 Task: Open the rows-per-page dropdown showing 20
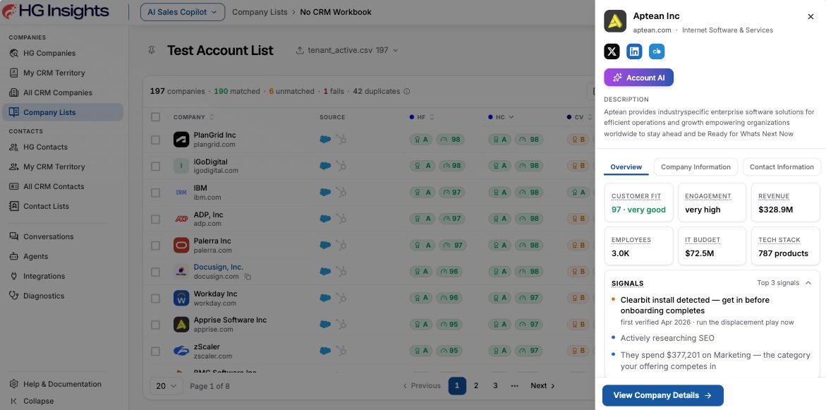coord(166,386)
